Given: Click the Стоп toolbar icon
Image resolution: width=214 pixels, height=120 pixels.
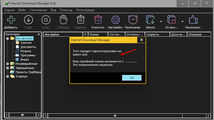Looking at the screenshot, I should (x=46, y=20).
